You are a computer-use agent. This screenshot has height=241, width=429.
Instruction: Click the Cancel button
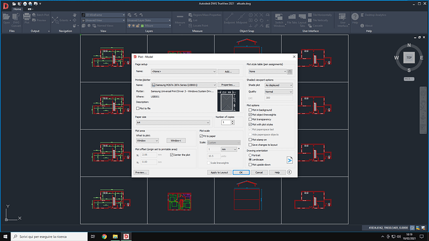coord(259,173)
